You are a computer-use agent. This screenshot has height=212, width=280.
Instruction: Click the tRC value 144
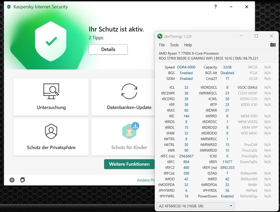pyautogui.click(x=186, y=116)
